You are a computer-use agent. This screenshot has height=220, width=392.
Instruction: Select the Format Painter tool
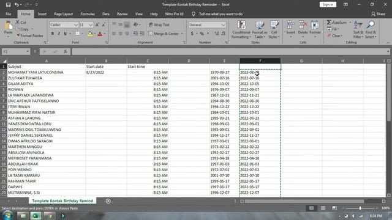(x=29, y=35)
